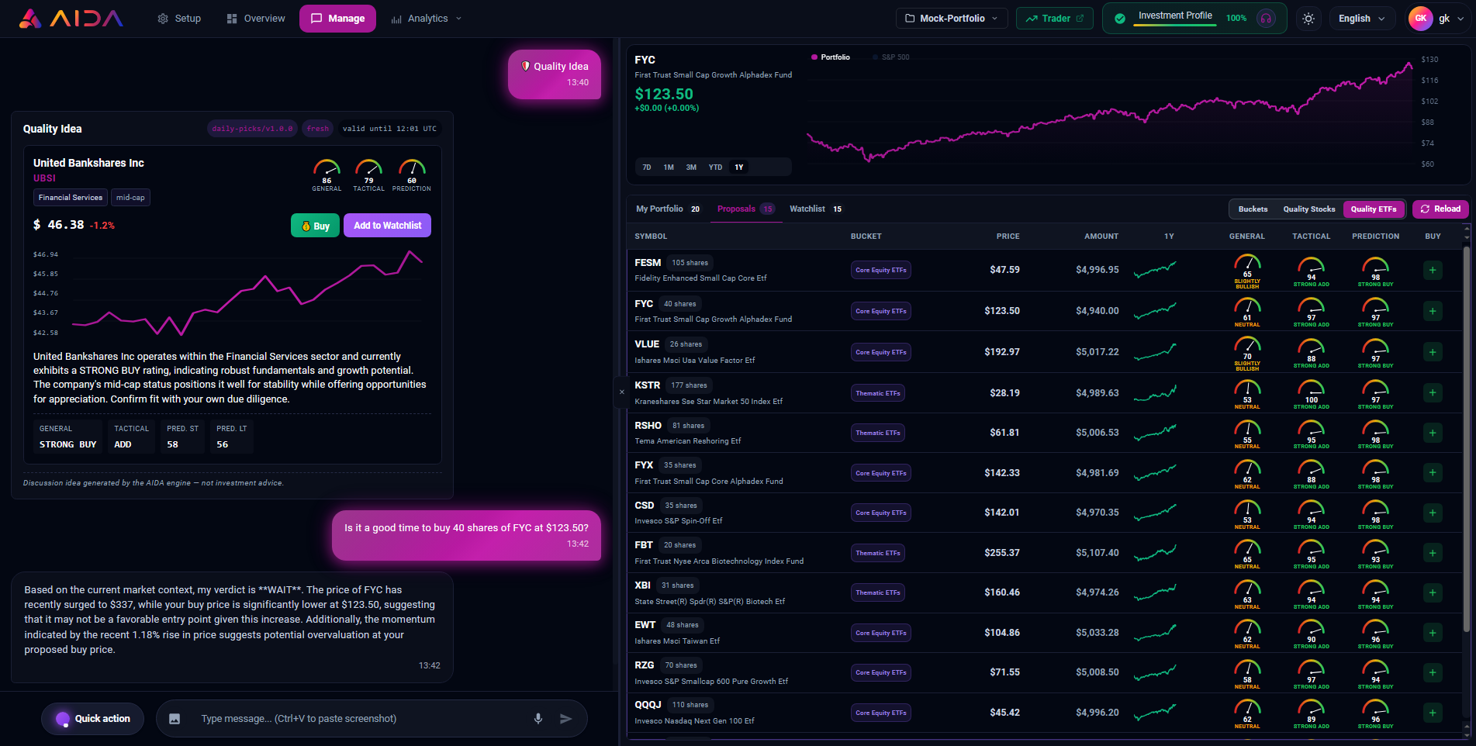Activate the microphone voice input
Screen dimensions: 1476x746
[x=538, y=719]
